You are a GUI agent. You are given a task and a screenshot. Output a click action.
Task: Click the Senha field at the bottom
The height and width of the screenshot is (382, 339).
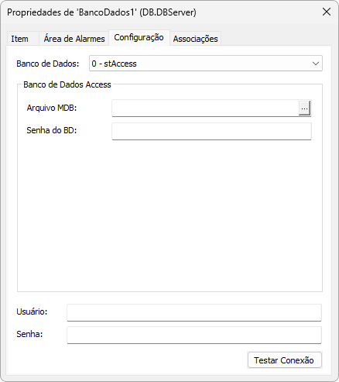pyautogui.click(x=194, y=335)
